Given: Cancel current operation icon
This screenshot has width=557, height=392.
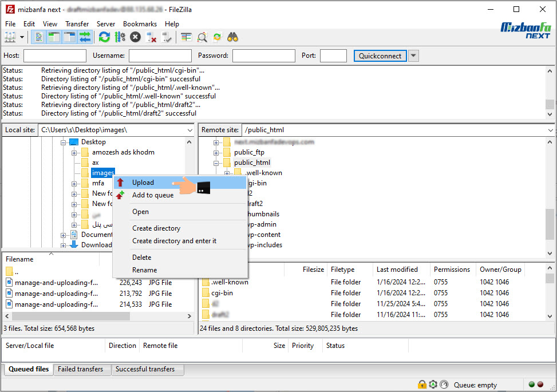Looking at the screenshot, I should point(135,37).
